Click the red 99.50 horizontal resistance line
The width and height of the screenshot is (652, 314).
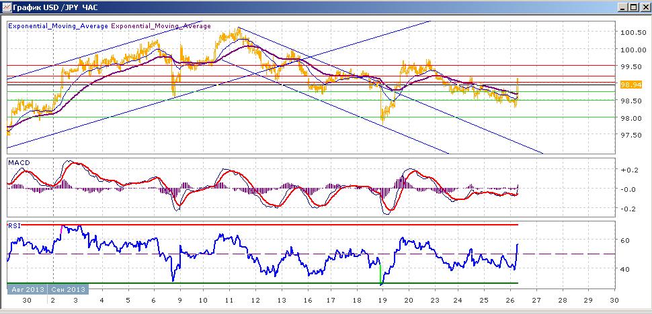[311, 65]
